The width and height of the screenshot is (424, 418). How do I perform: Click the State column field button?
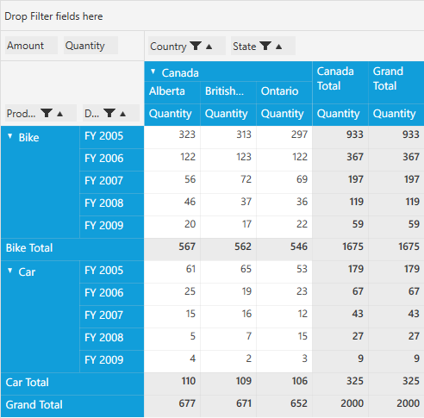pos(263,46)
